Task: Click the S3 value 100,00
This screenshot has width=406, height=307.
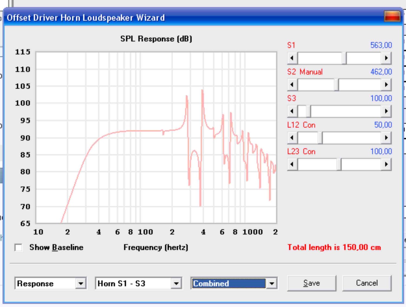Action: point(381,98)
